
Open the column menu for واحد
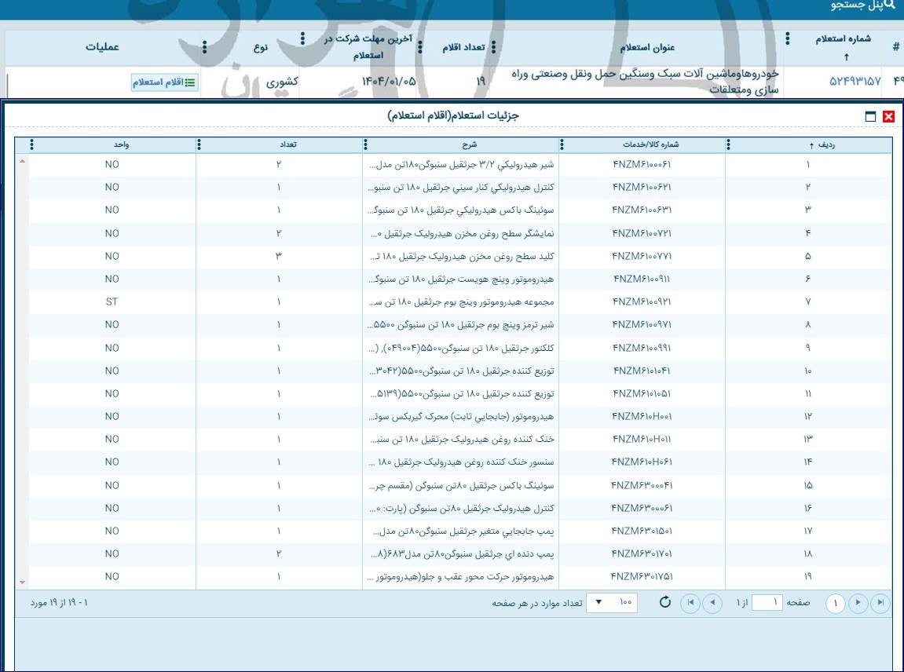point(32,144)
